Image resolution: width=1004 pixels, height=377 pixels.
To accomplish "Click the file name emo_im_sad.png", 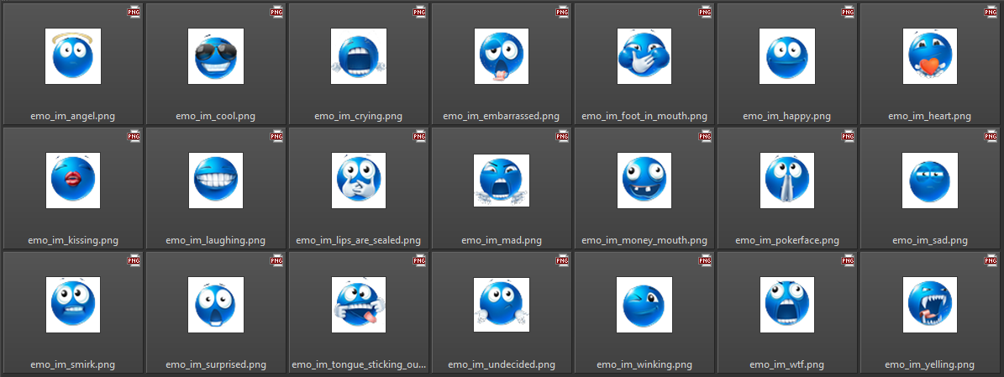I will (930, 241).
